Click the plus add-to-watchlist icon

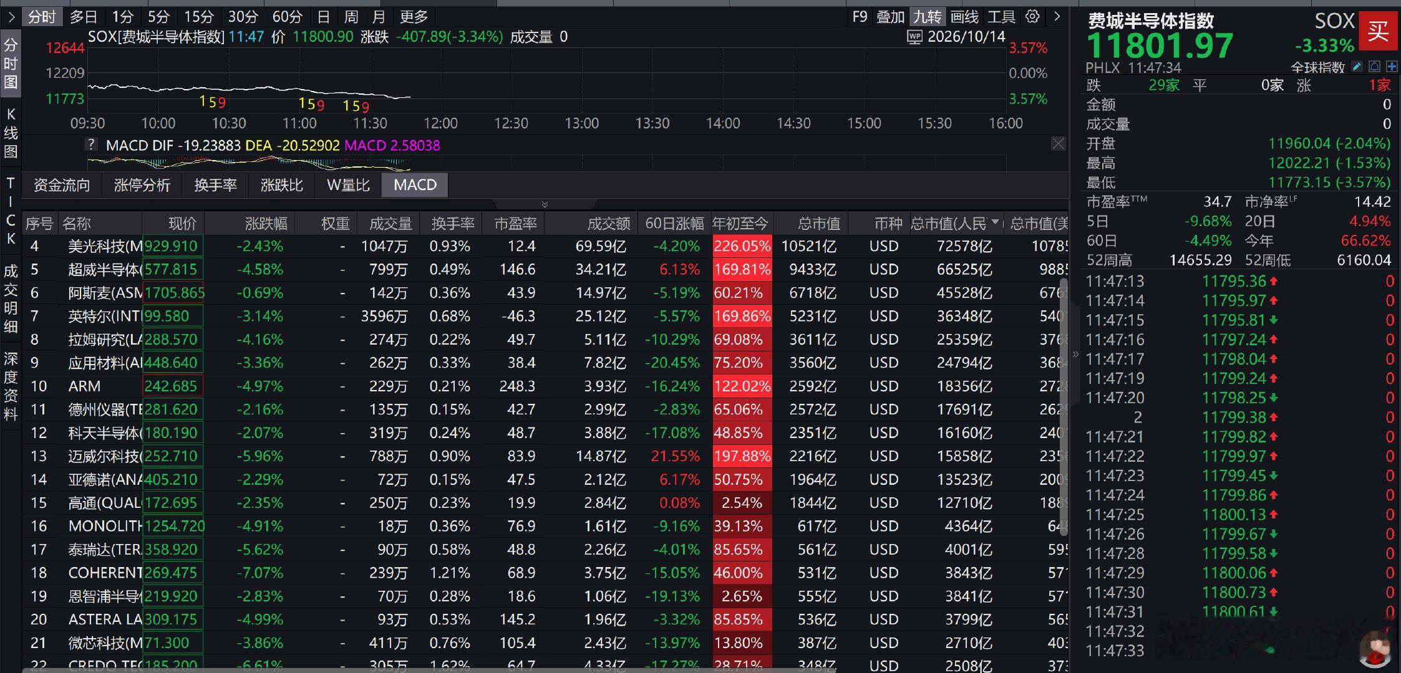click(1392, 67)
